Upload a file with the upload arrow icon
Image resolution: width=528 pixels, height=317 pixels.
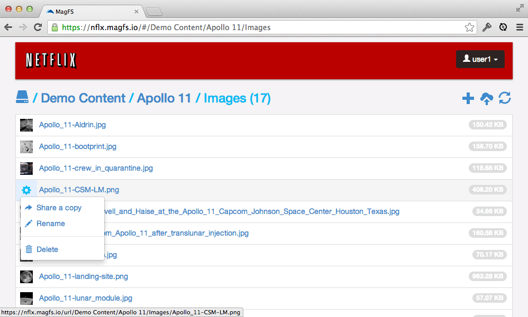pos(486,98)
